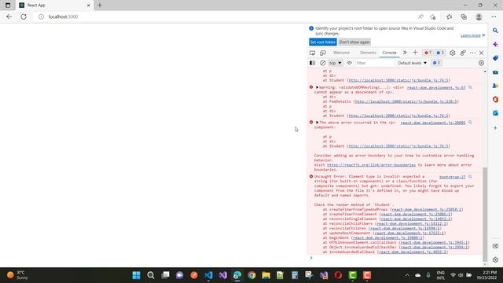Open DevTools settings gear
Viewport: 503px width, 283px height.
453,53
